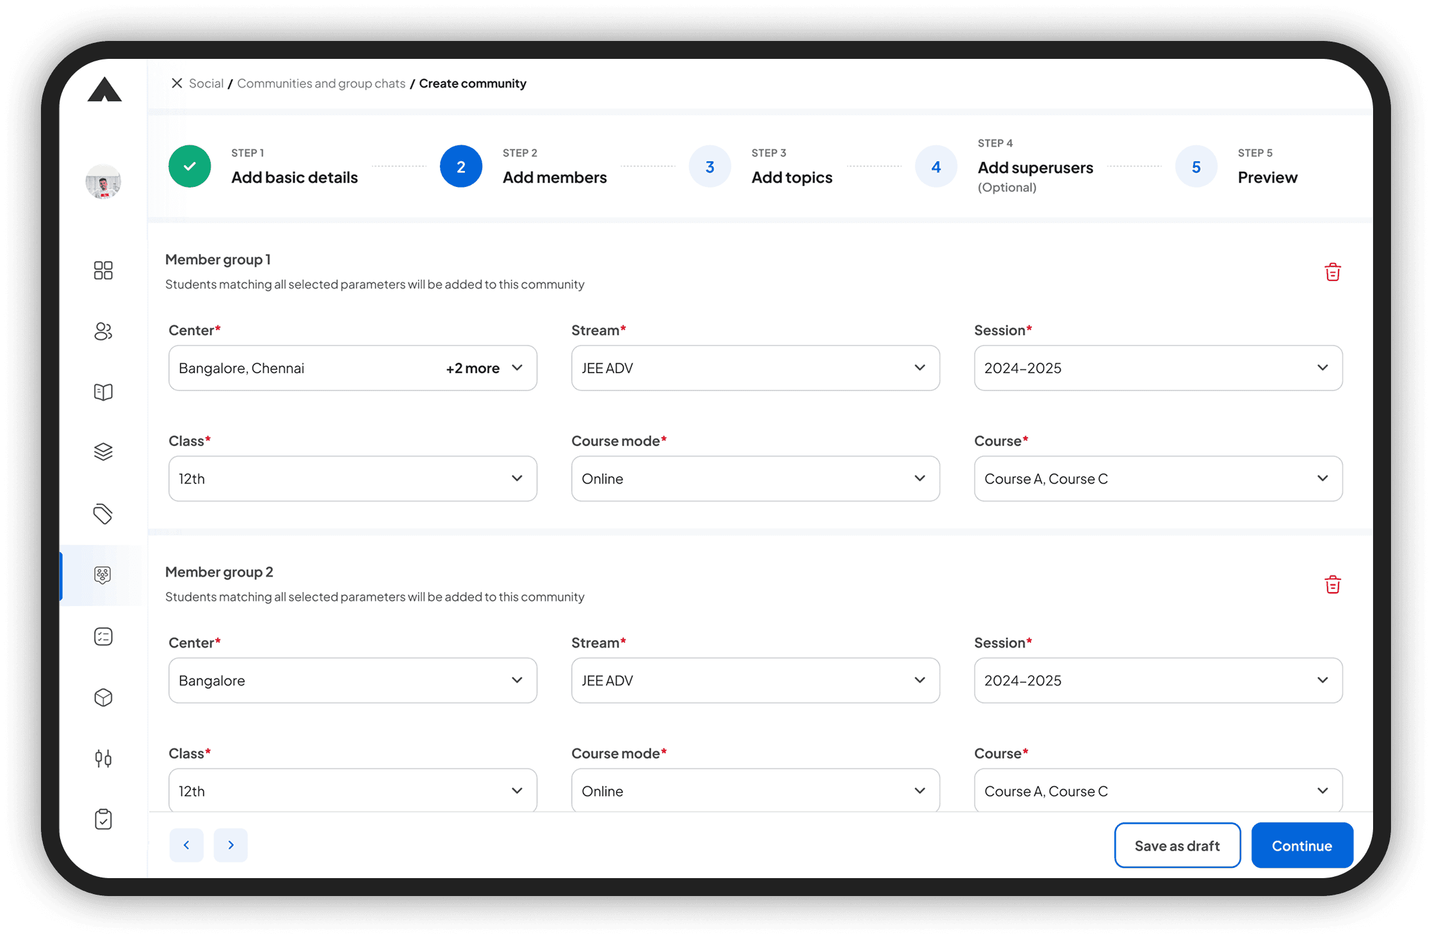Open Stream dropdown in Member group 1
1432x937 pixels.
click(x=755, y=368)
